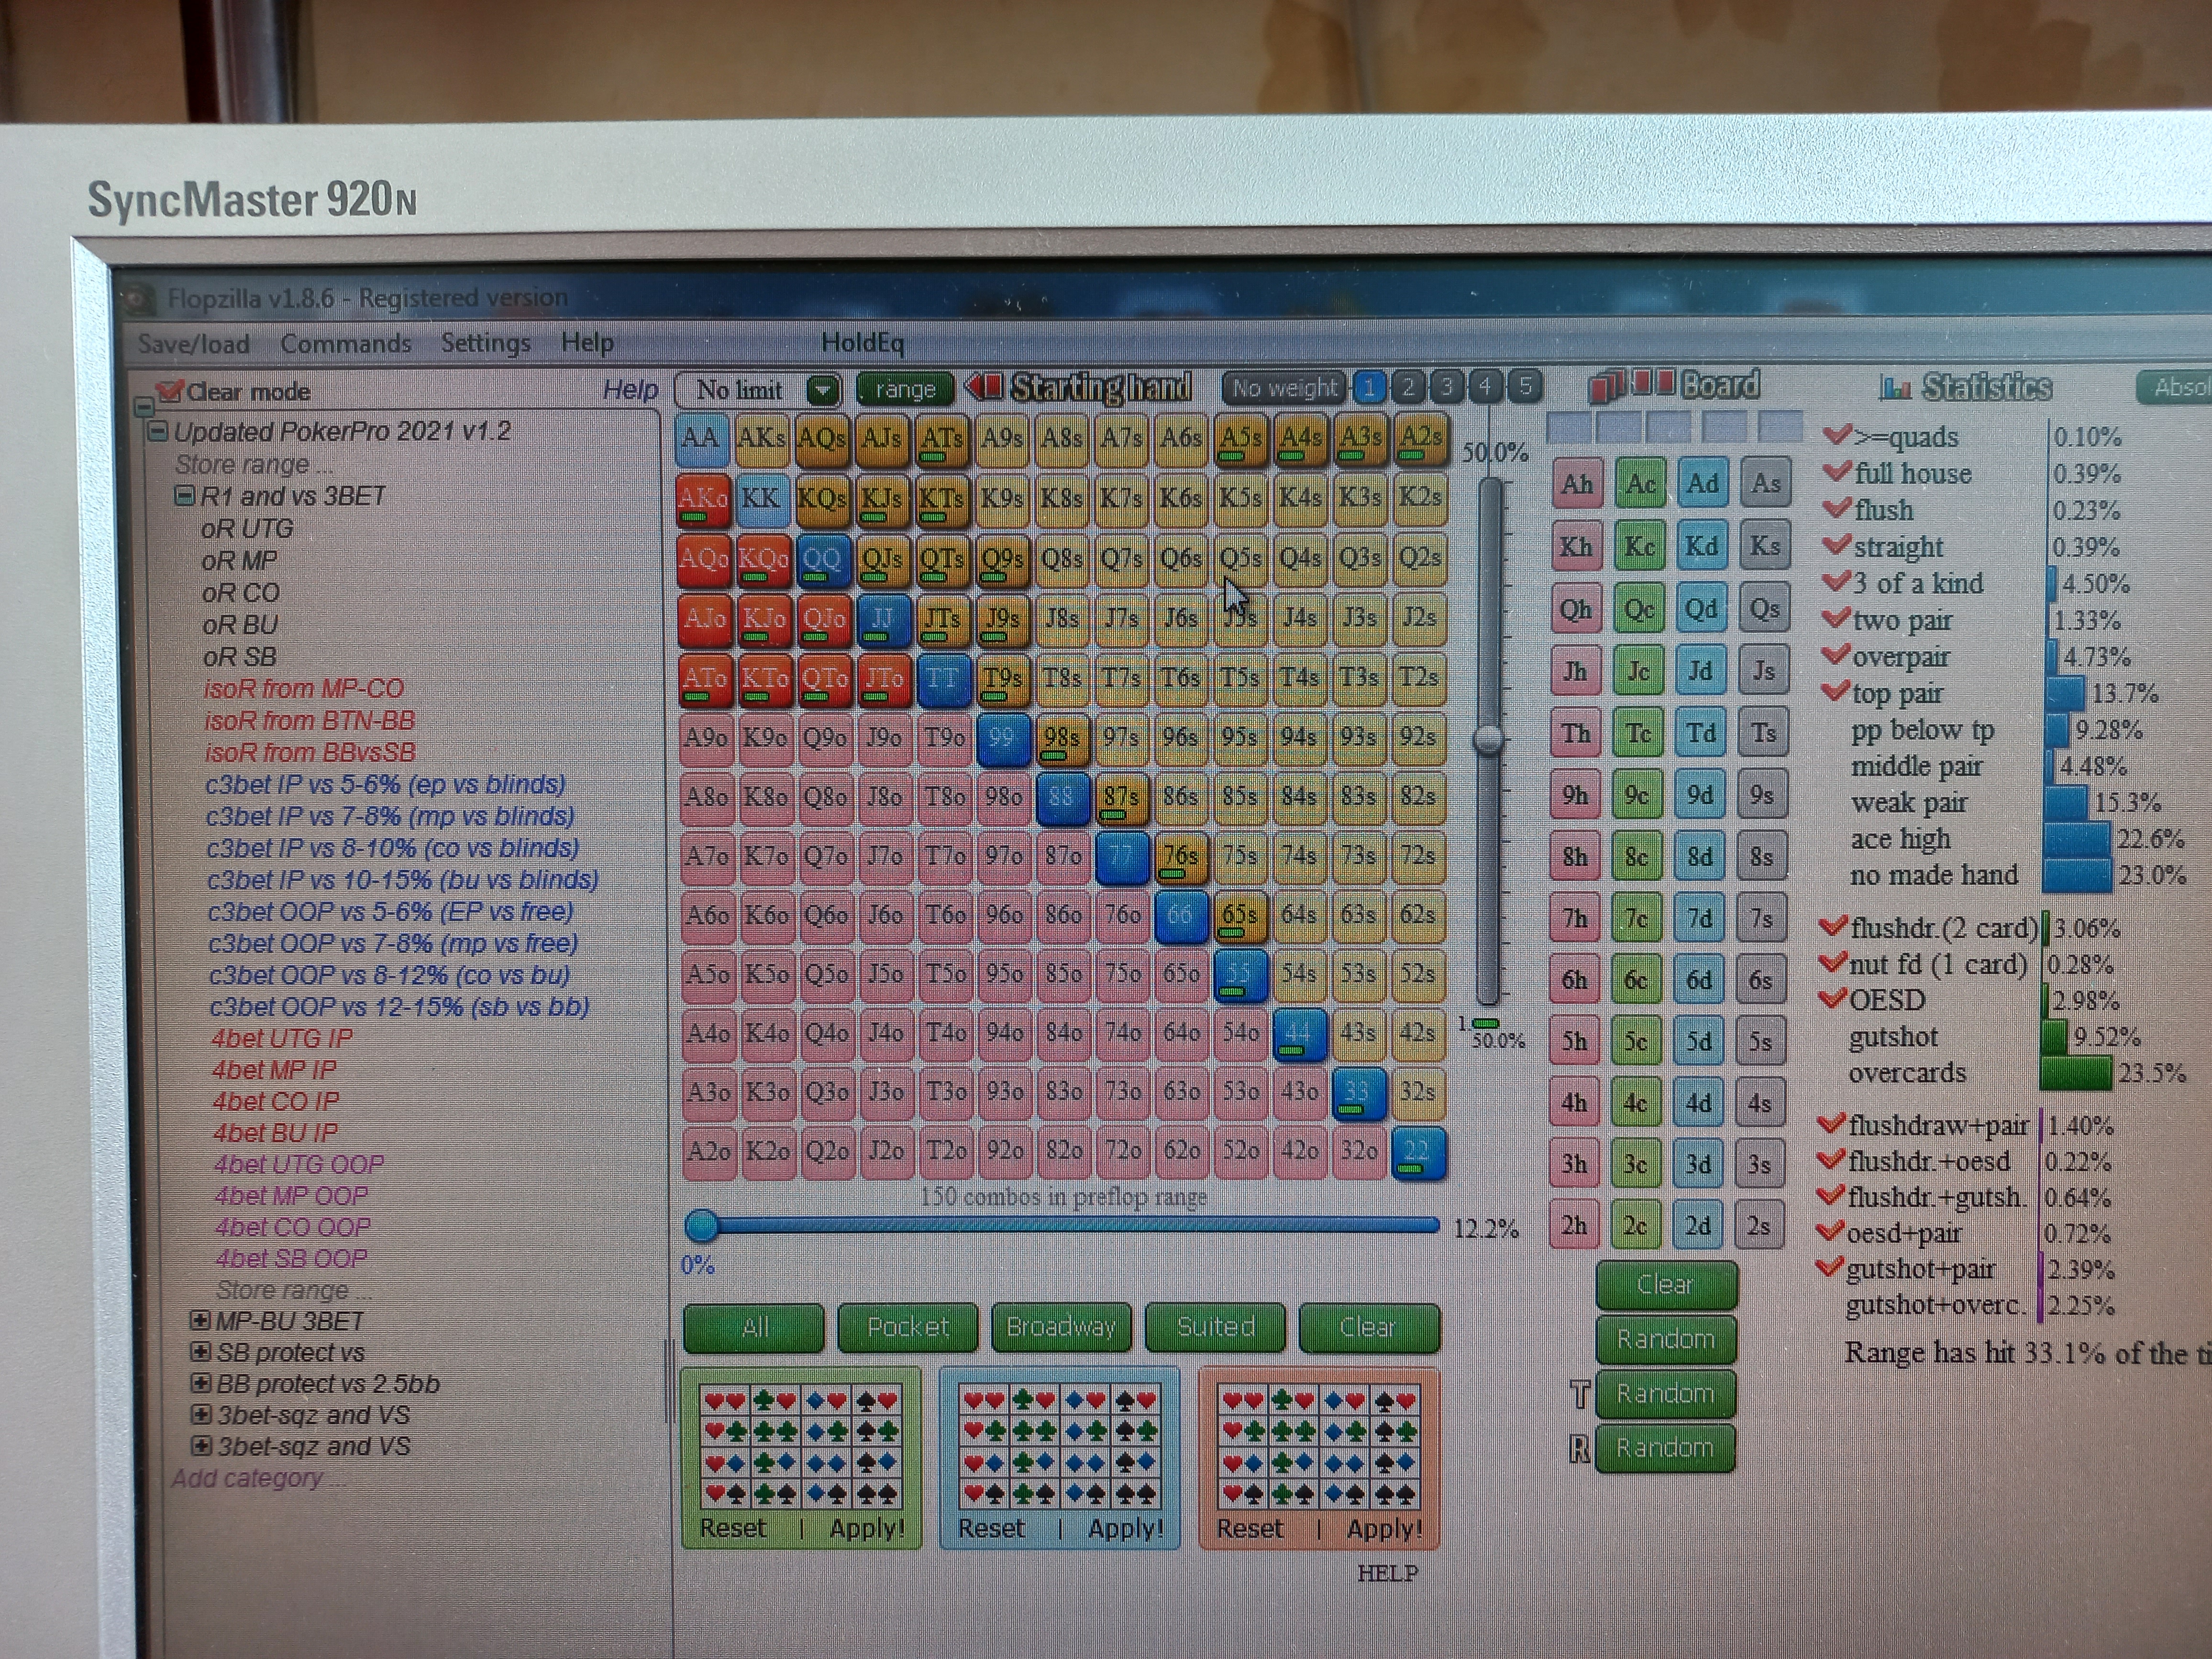Pick the Qd board card
2212x1659 pixels.
(x=1701, y=609)
